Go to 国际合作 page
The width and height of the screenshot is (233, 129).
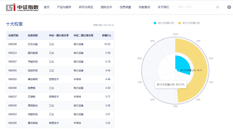click(x=106, y=7)
